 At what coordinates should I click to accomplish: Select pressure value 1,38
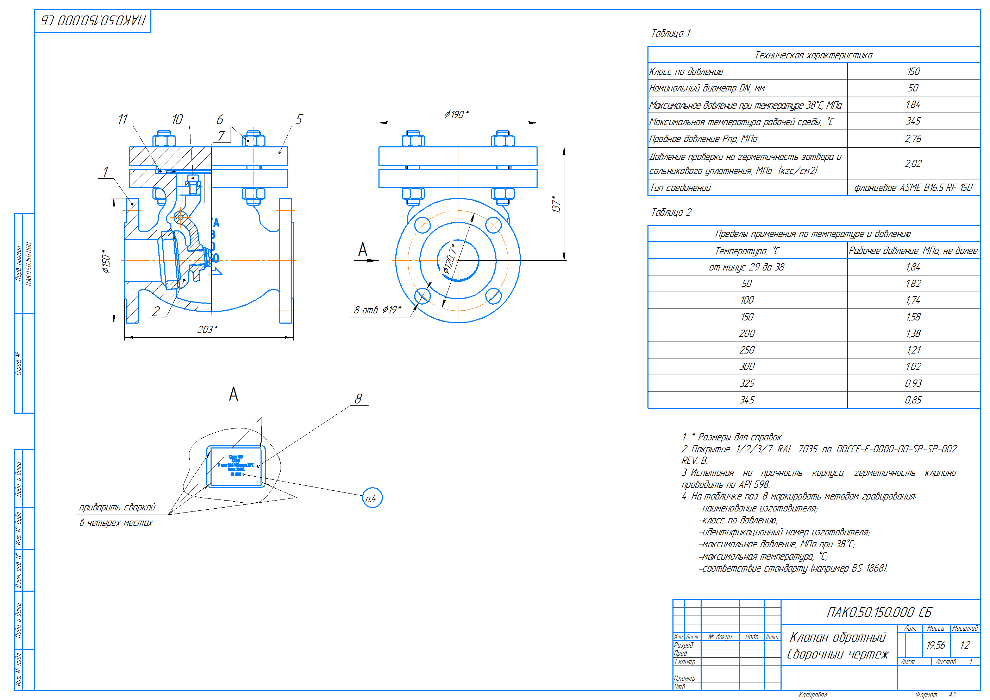(913, 333)
